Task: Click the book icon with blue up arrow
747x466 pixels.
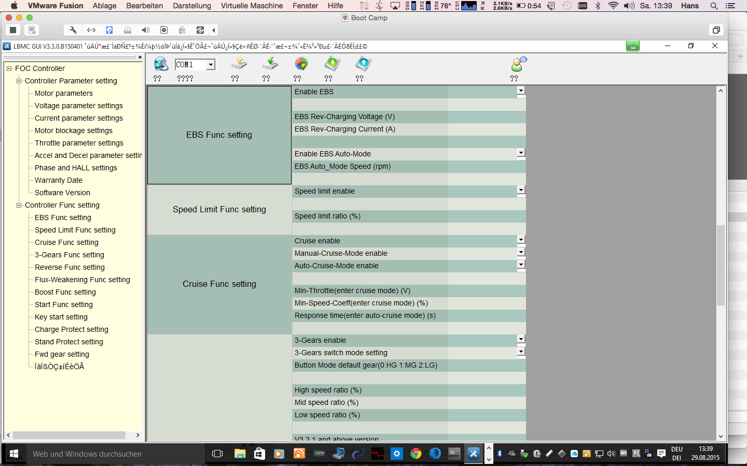Action: tap(363, 64)
